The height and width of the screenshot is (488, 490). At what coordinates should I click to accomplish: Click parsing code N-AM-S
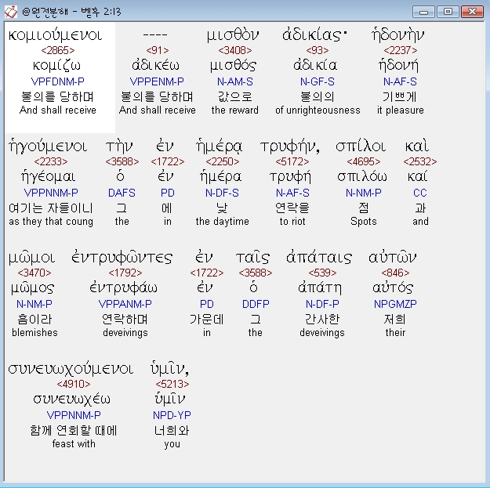(x=235, y=81)
